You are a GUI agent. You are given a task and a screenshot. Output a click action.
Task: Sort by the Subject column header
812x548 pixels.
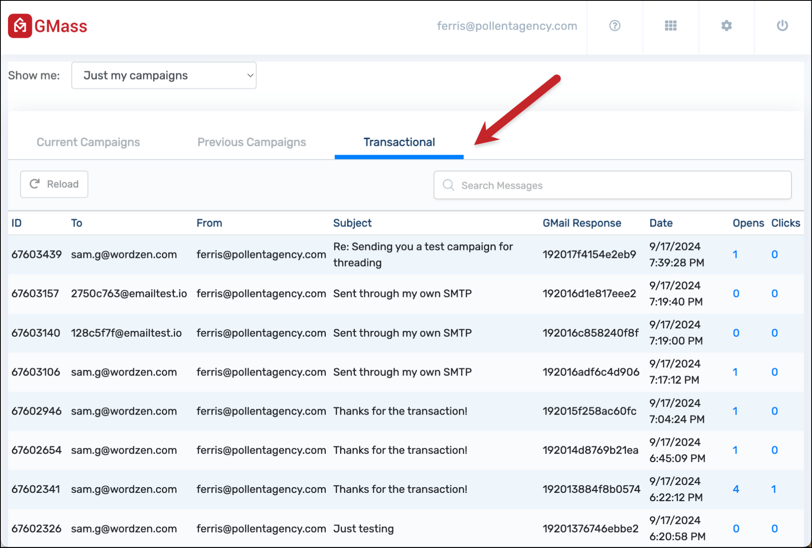point(352,223)
